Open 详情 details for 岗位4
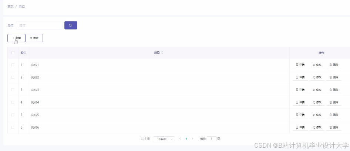The height and width of the screenshot is (151, 350). [x=300, y=102]
